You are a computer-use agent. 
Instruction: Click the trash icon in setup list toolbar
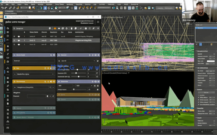71,28
